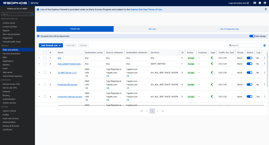Image resolution: width=269 pixels, height=145 pixels.
Task: Click the Delete button
Action: tap(84, 45)
